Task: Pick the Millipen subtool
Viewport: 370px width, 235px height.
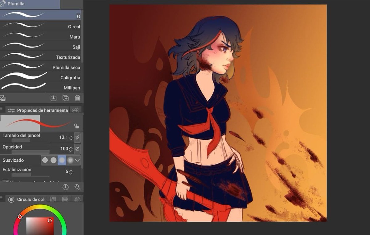Action: coord(40,86)
